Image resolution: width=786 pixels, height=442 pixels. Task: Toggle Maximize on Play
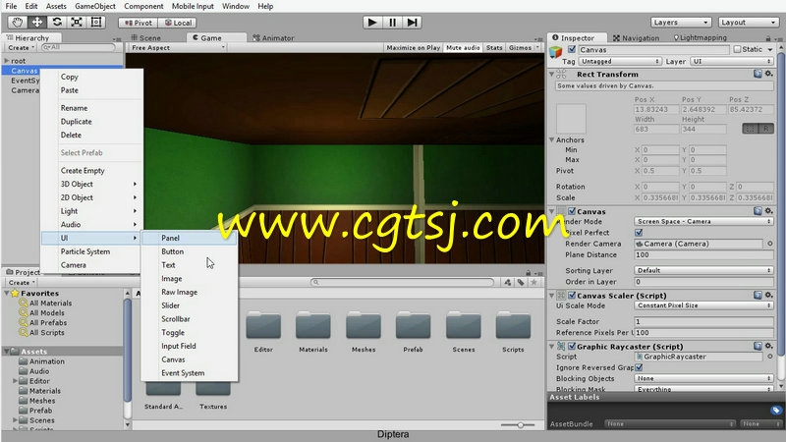[x=413, y=47]
